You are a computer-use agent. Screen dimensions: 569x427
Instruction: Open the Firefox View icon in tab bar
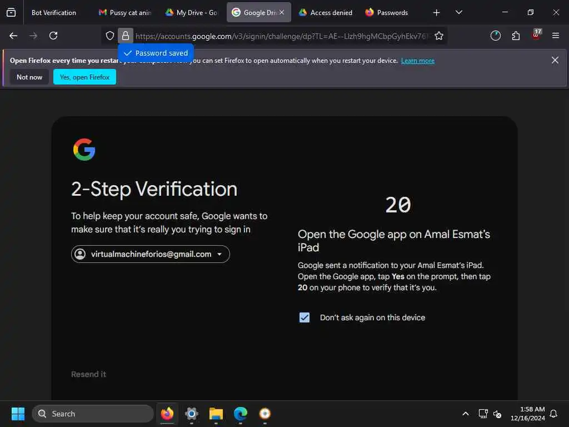[11, 12]
